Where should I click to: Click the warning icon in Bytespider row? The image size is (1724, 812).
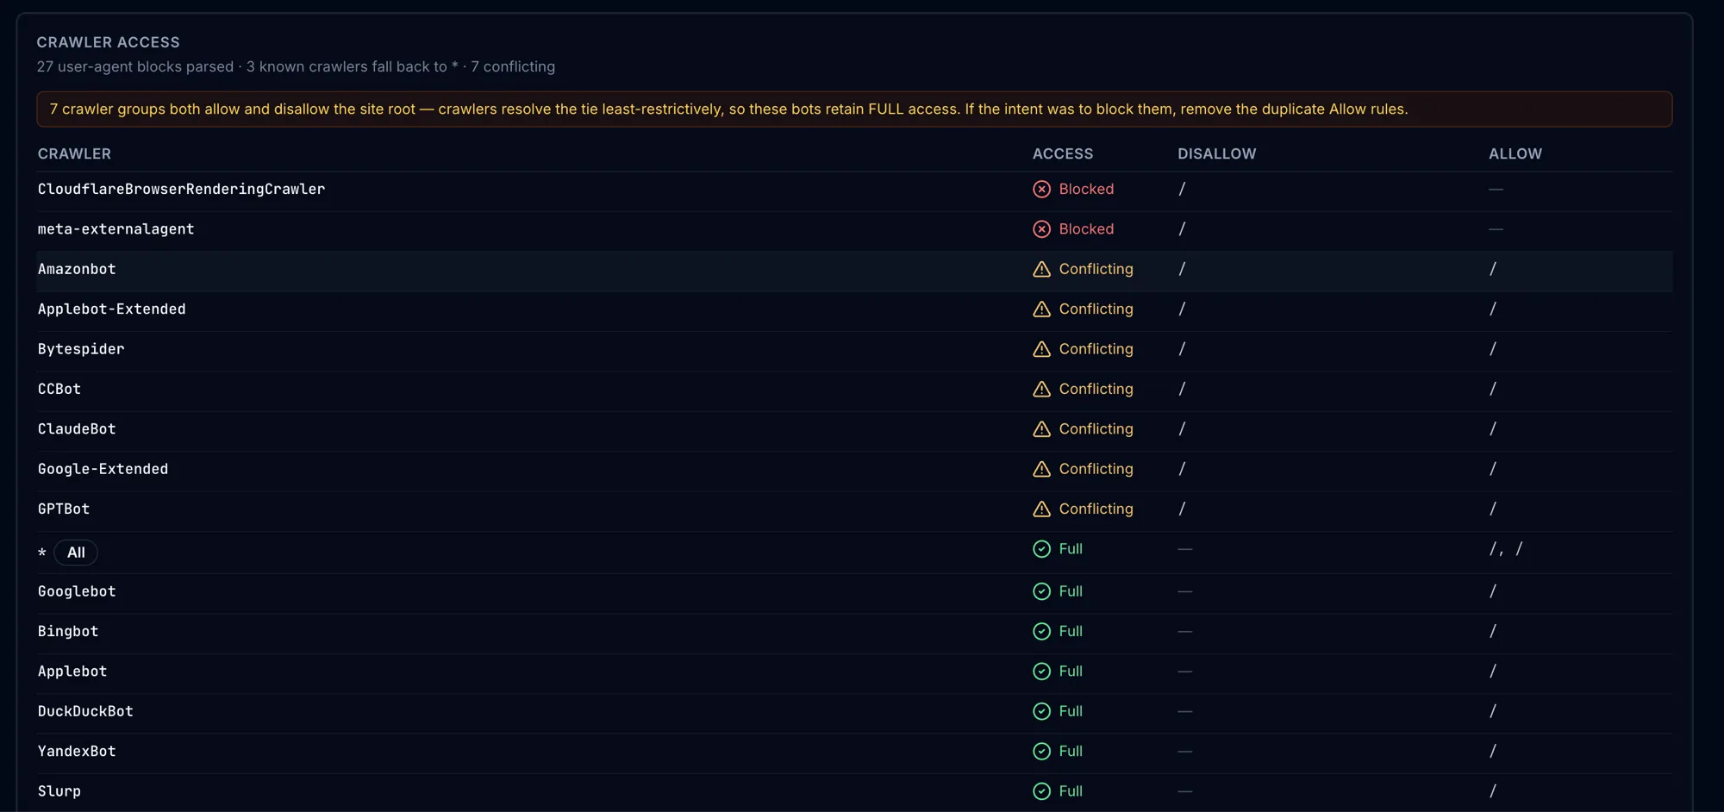pyautogui.click(x=1041, y=349)
